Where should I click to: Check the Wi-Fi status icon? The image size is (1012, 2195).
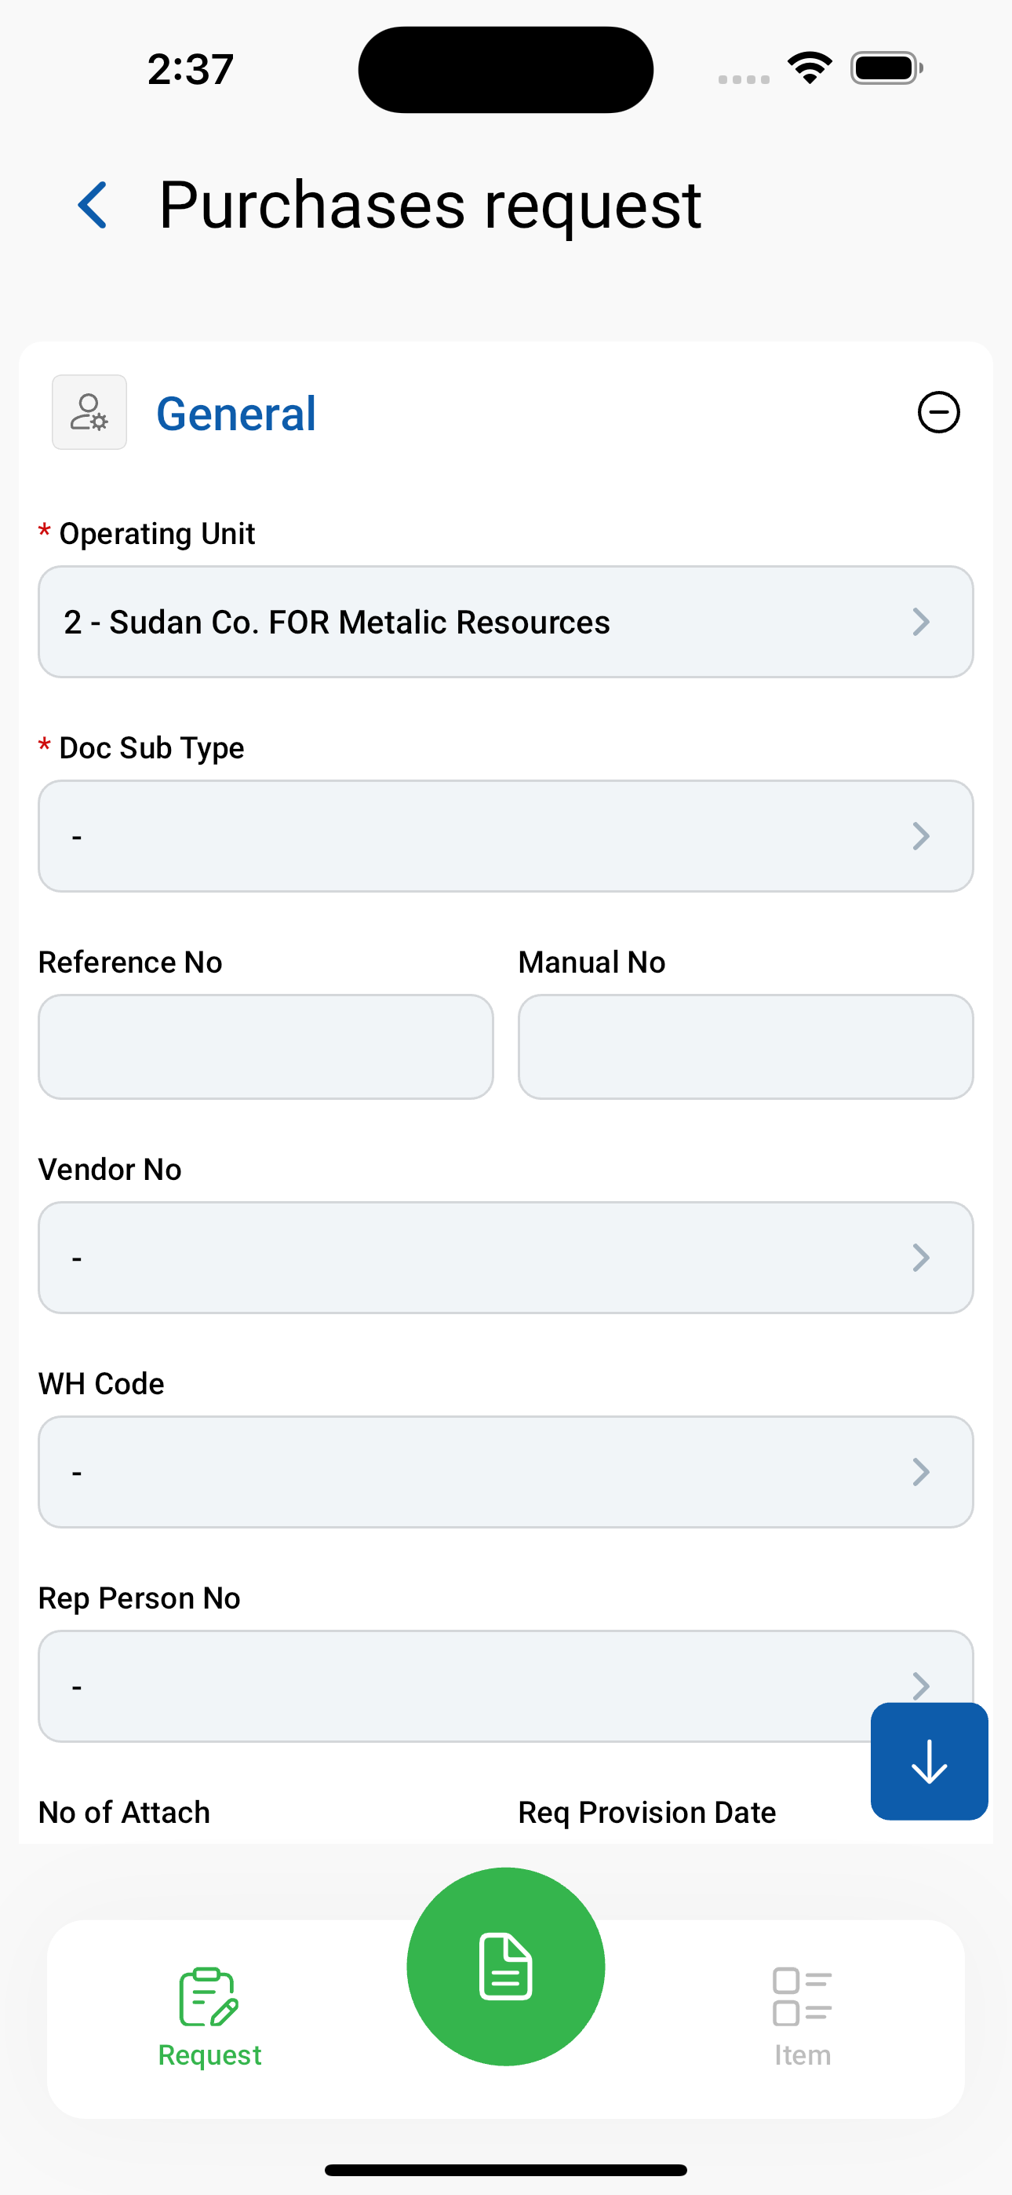(810, 68)
